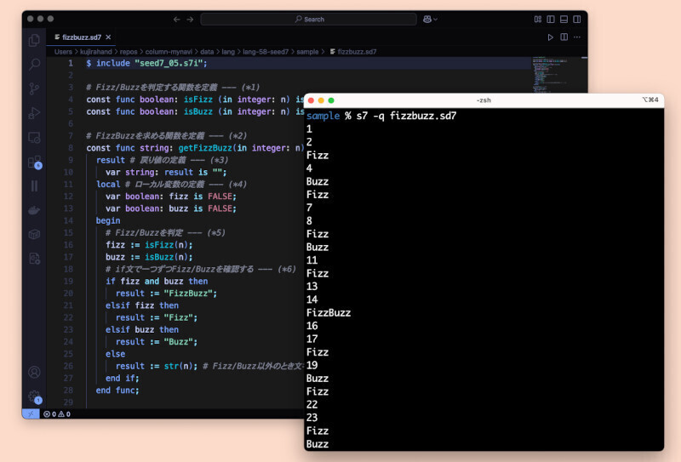Open the Docker whale view
681x462 pixels.
(34, 211)
